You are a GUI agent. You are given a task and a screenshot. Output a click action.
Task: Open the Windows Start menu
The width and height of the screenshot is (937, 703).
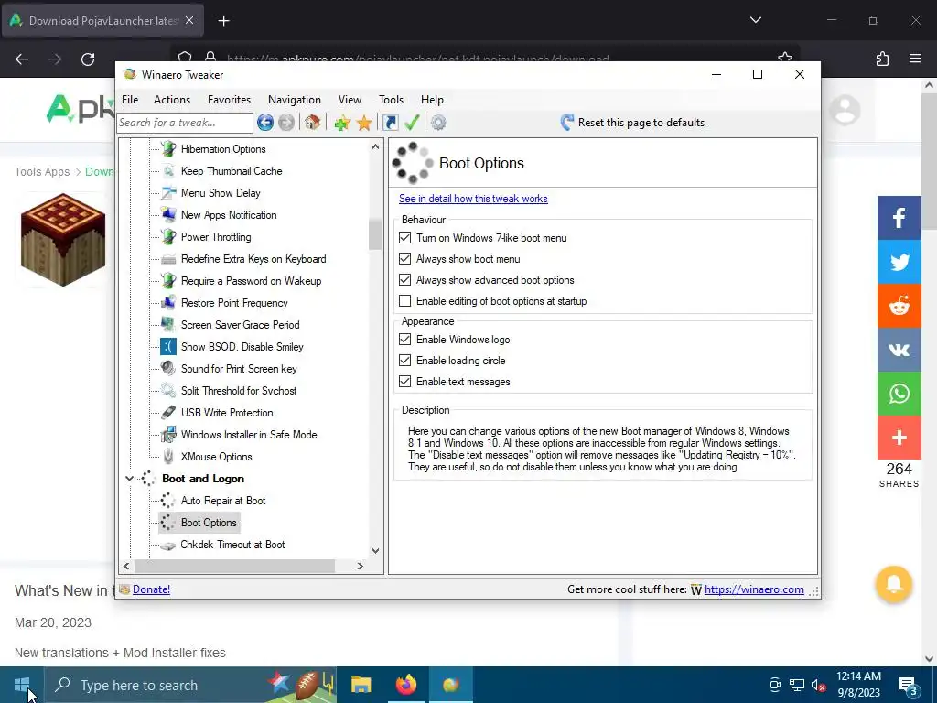(x=22, y=685)
